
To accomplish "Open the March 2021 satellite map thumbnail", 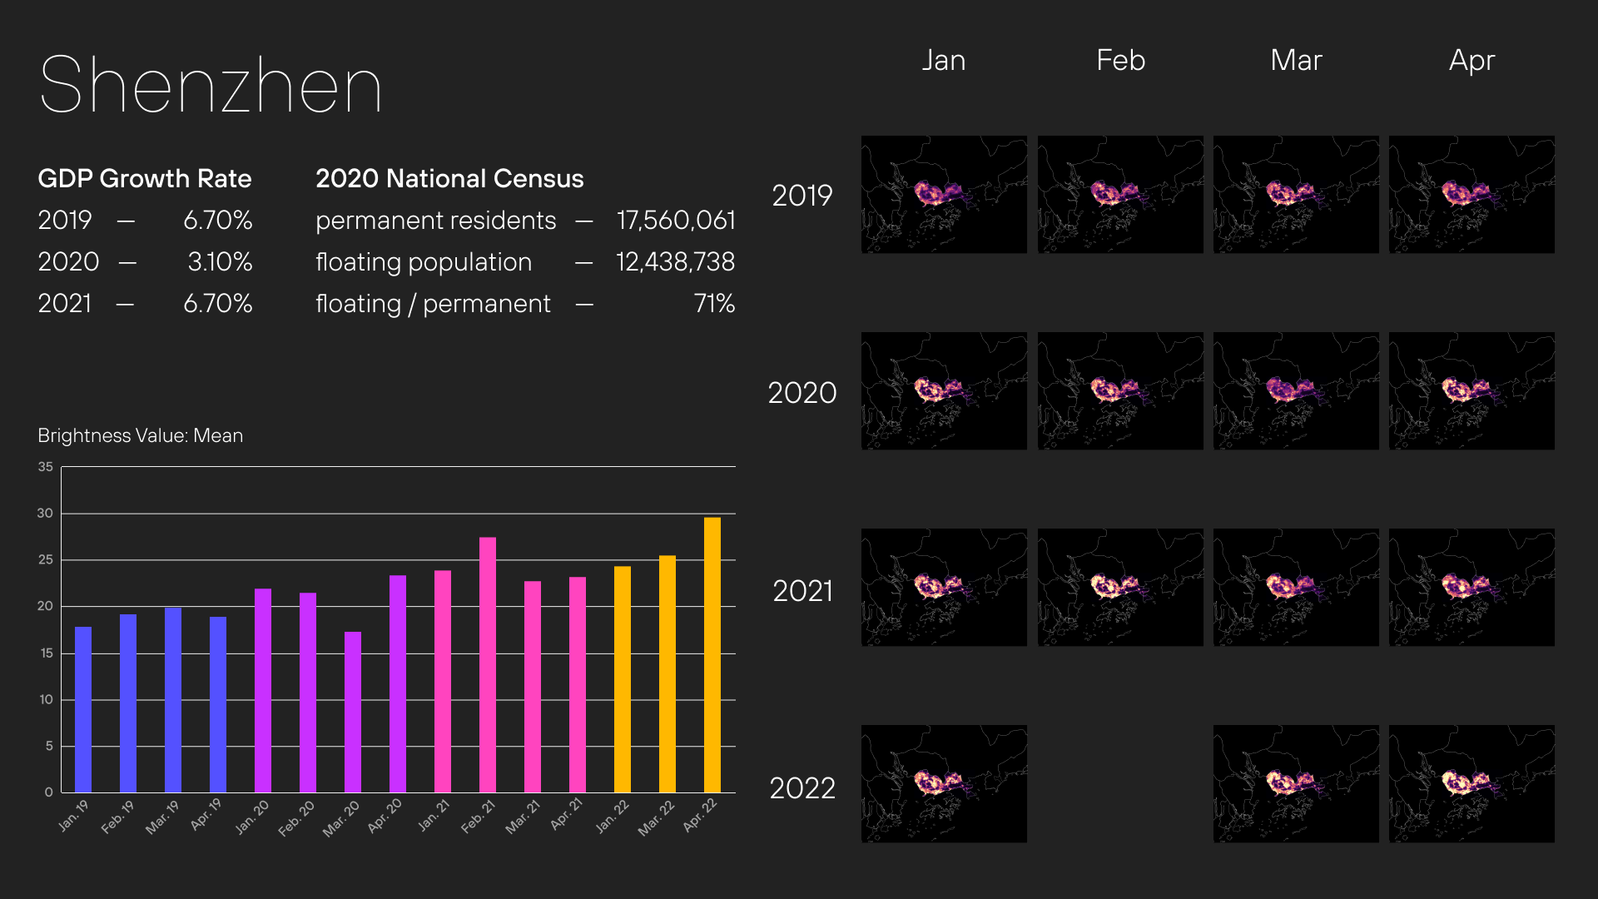I will coord(1296,587).
